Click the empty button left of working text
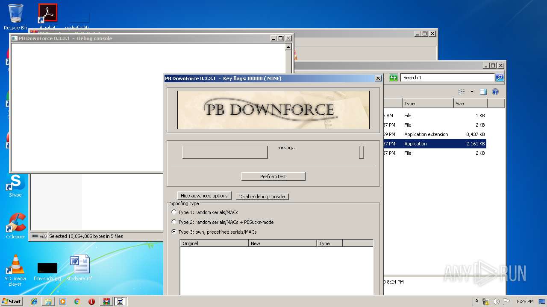 tap(225, 152)
